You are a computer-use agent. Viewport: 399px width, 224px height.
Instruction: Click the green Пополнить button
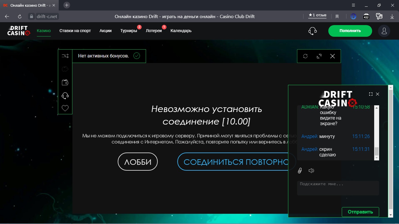pyautogui.click(x=350, y=31)
